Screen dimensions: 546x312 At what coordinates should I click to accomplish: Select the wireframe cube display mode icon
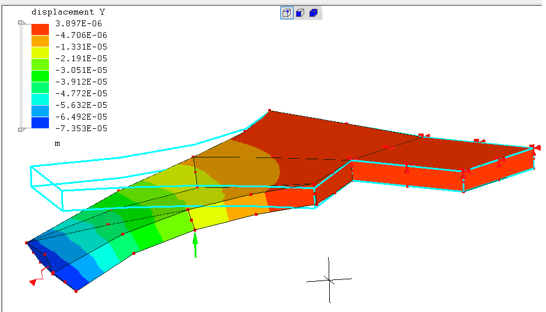(287, 13)
